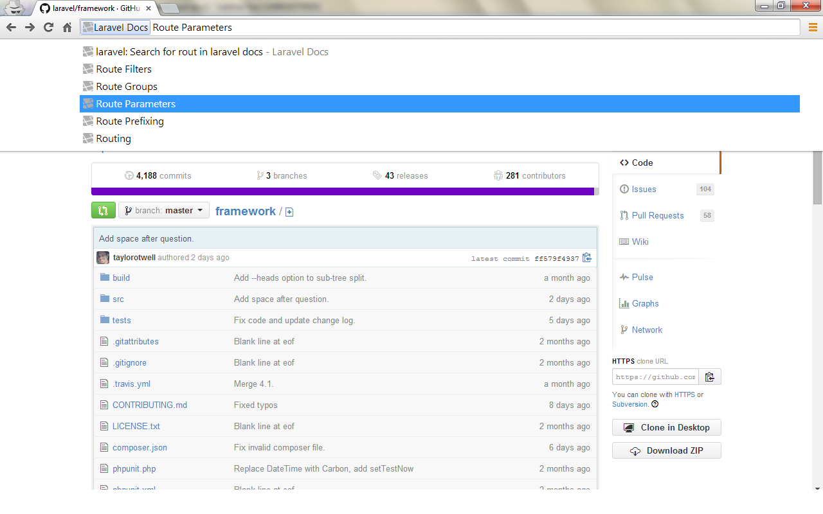Go forward with the browser forward arrow

30,27
